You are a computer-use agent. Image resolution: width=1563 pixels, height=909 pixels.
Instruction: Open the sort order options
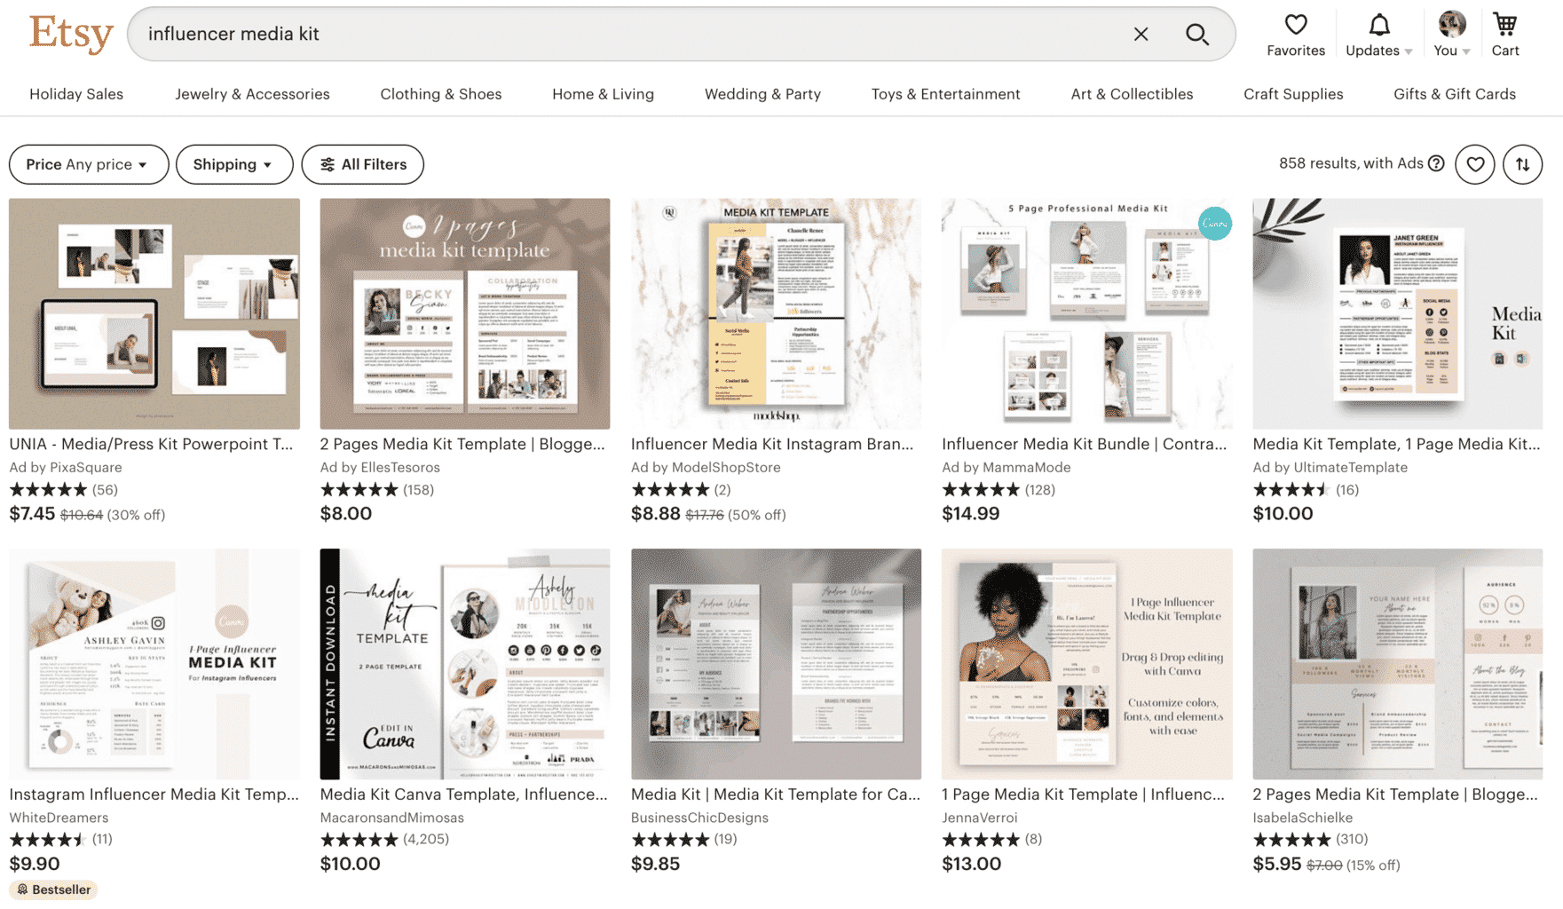tap(1521, 164)
